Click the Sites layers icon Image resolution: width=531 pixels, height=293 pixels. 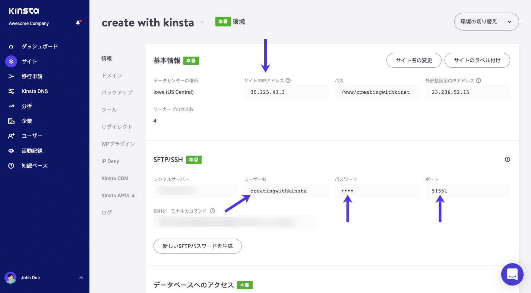point(11,61)
